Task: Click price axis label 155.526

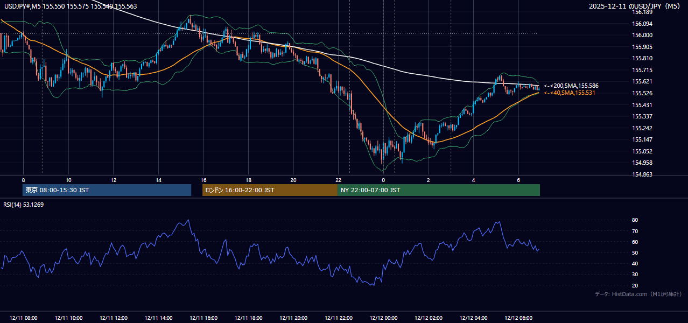Action: point(642,93)
